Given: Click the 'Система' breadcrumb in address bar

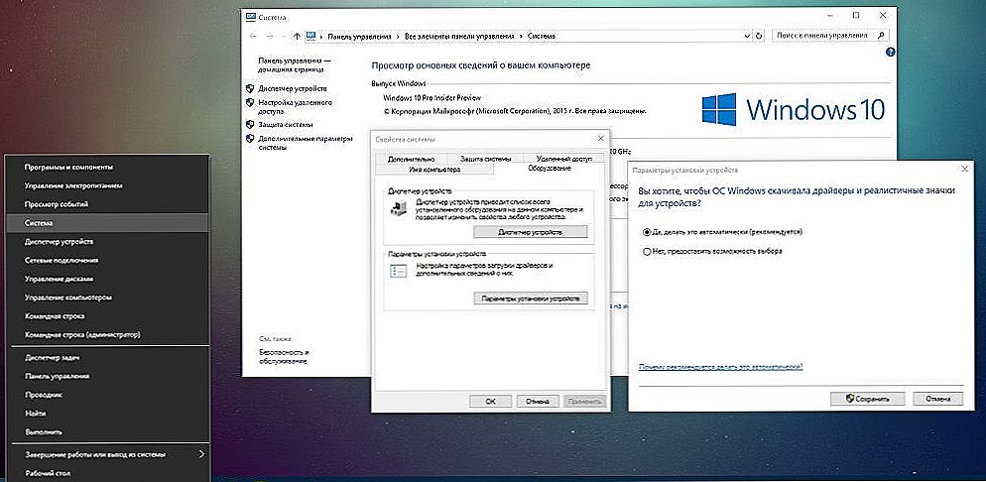Looking at the screenshot, I should [541, 37].
